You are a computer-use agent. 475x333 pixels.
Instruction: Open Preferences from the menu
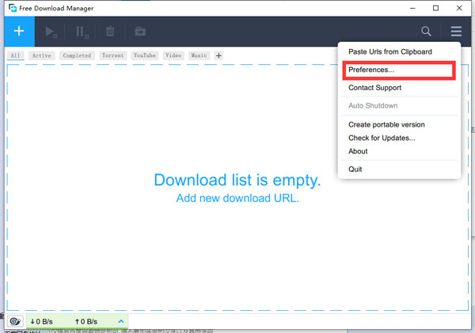pyautogui.click(x=399, y=70)
